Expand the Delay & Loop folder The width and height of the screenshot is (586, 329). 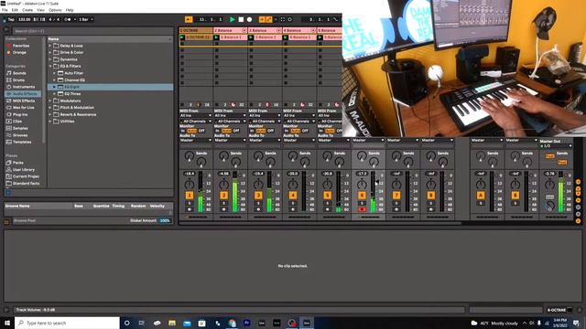pyautogui.click(x=50, y=46)
